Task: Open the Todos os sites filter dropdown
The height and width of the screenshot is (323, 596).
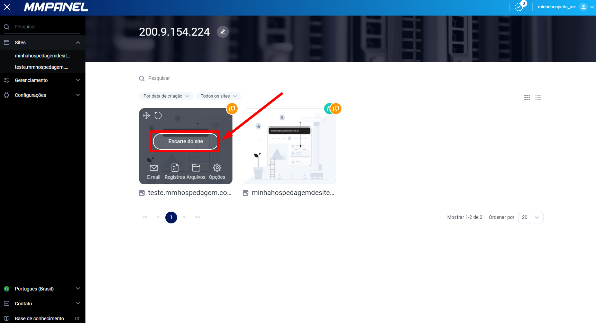Action: pos(219,96)
